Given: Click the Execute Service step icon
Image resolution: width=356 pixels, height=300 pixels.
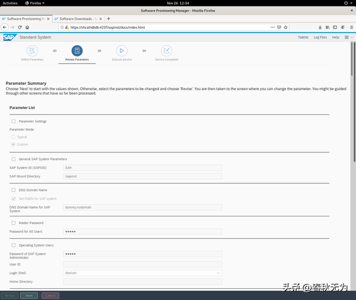Looking at the screenshot, I should coord(122,50).
